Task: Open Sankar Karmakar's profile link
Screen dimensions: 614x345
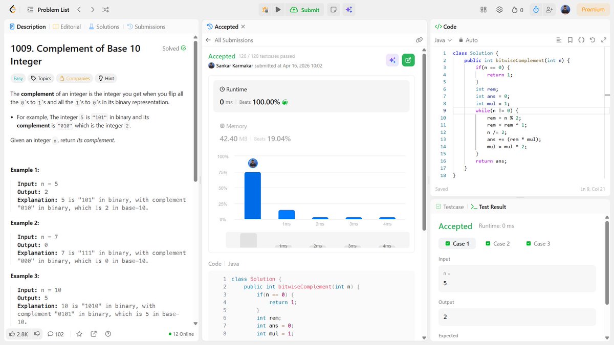Action: 234,65
